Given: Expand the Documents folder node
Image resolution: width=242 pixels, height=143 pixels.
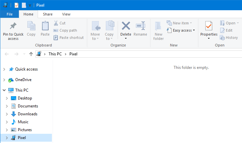Looking at the screenshot, I should [7, 106].
